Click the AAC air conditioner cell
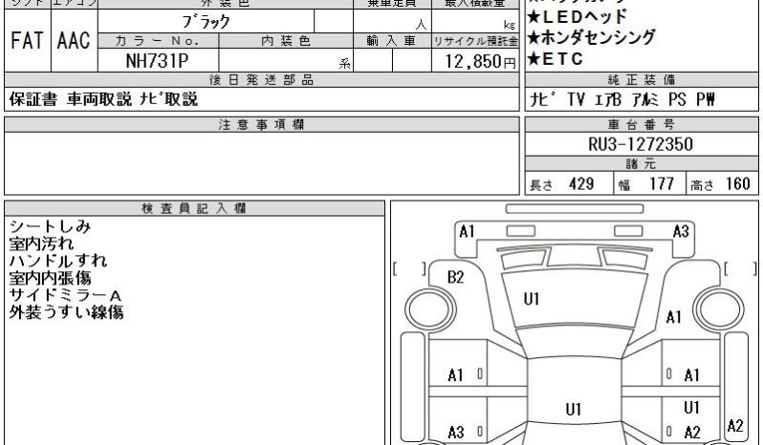763x445 pixels. point(74,41)
